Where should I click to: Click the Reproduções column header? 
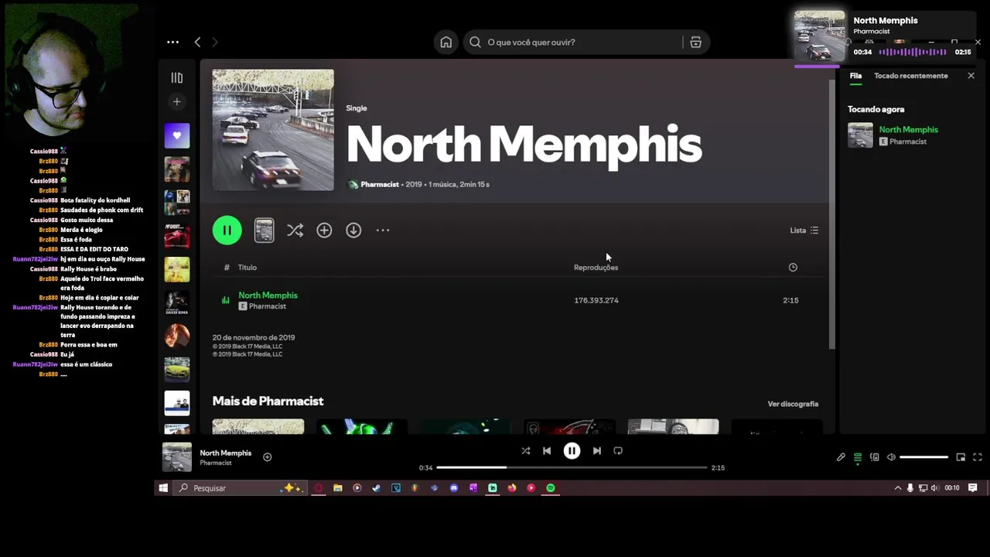[596, 268]
